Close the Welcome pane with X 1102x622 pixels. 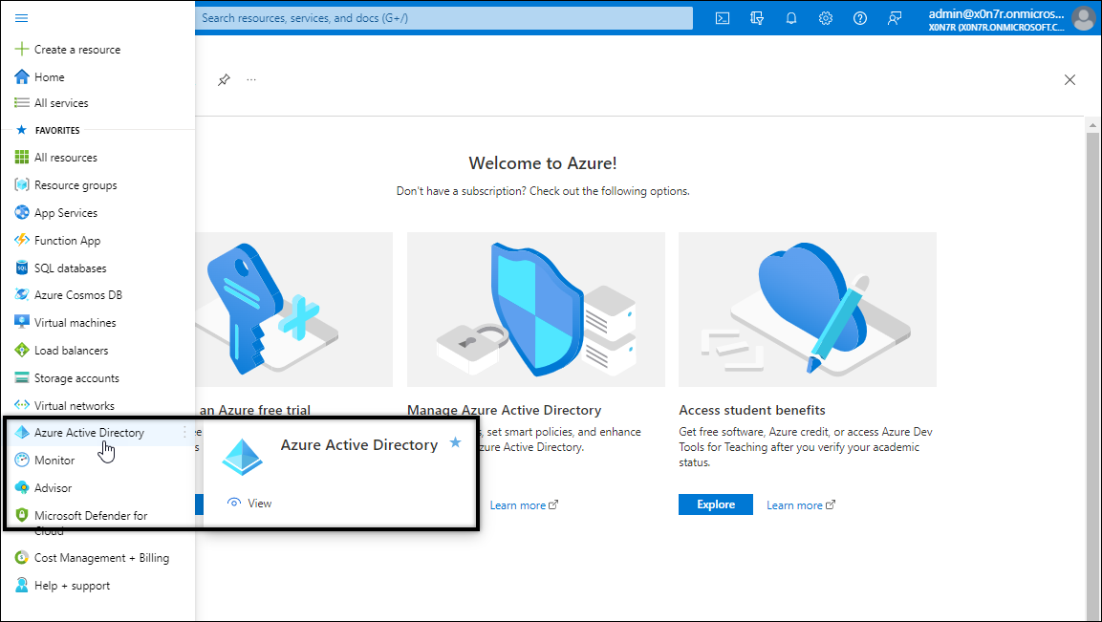1070,80
